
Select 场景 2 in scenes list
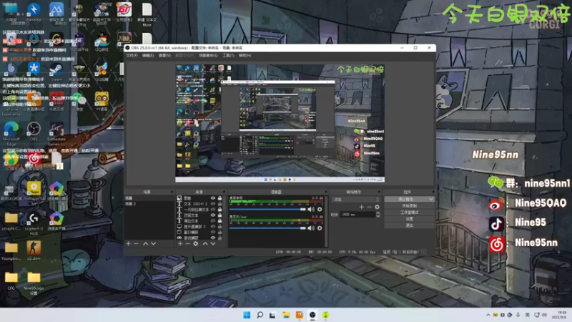tap(149, 204)
